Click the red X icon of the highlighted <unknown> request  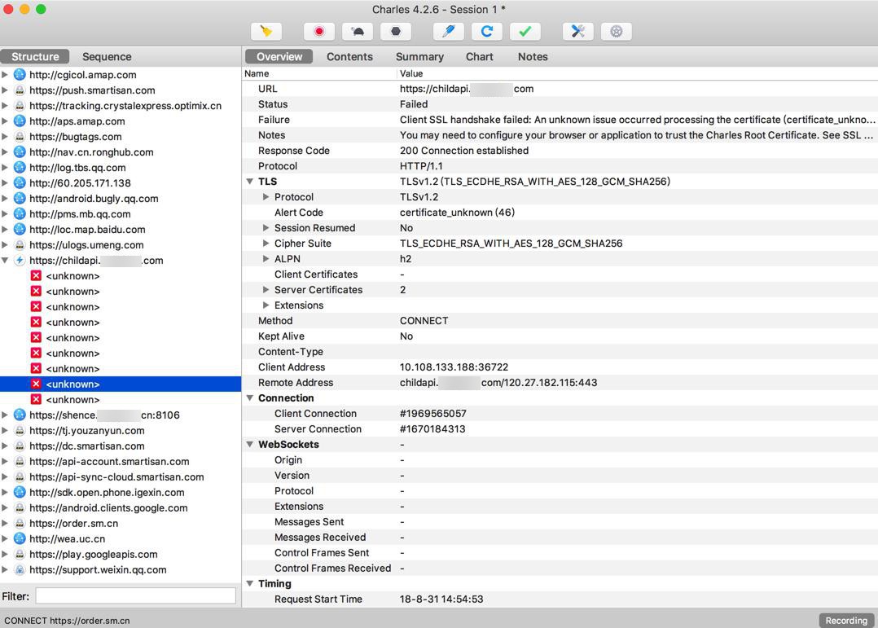(x=36, y=384)
